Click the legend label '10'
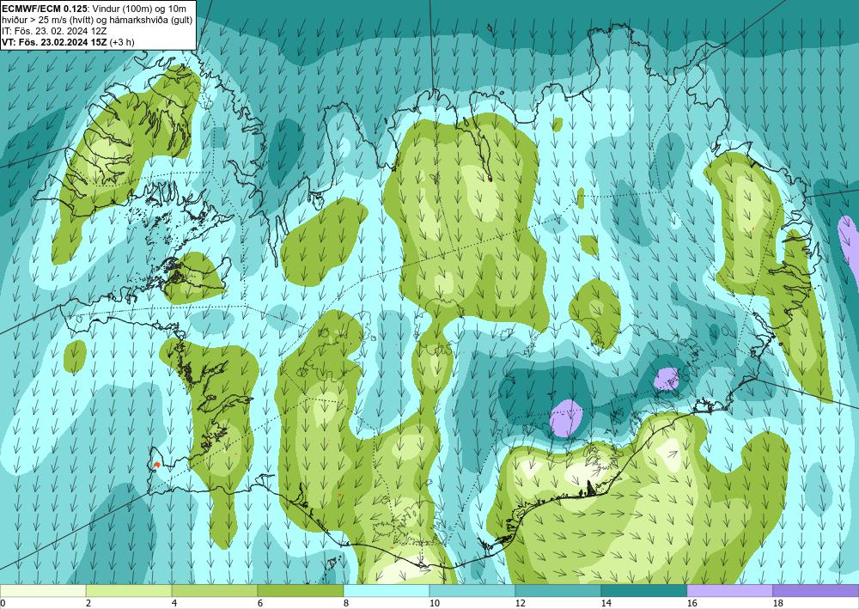 434,603
